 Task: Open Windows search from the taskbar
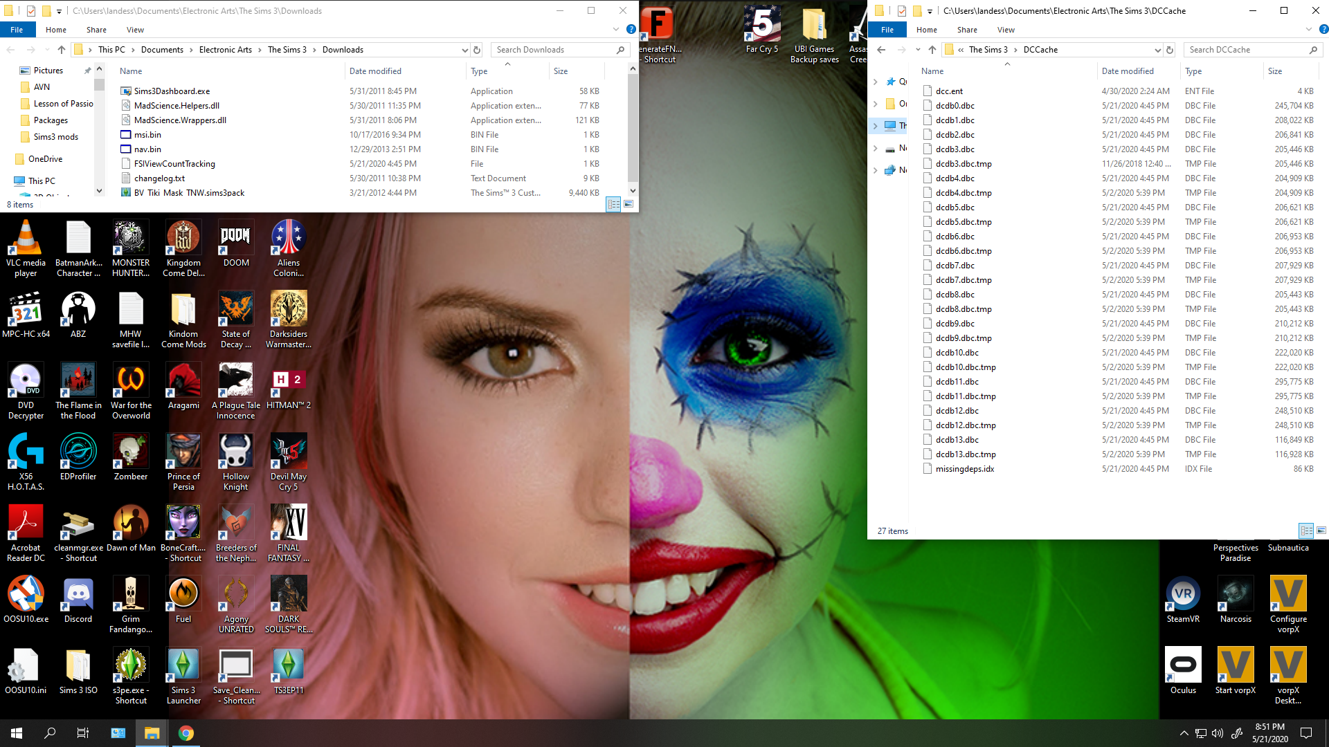(50, 733)
